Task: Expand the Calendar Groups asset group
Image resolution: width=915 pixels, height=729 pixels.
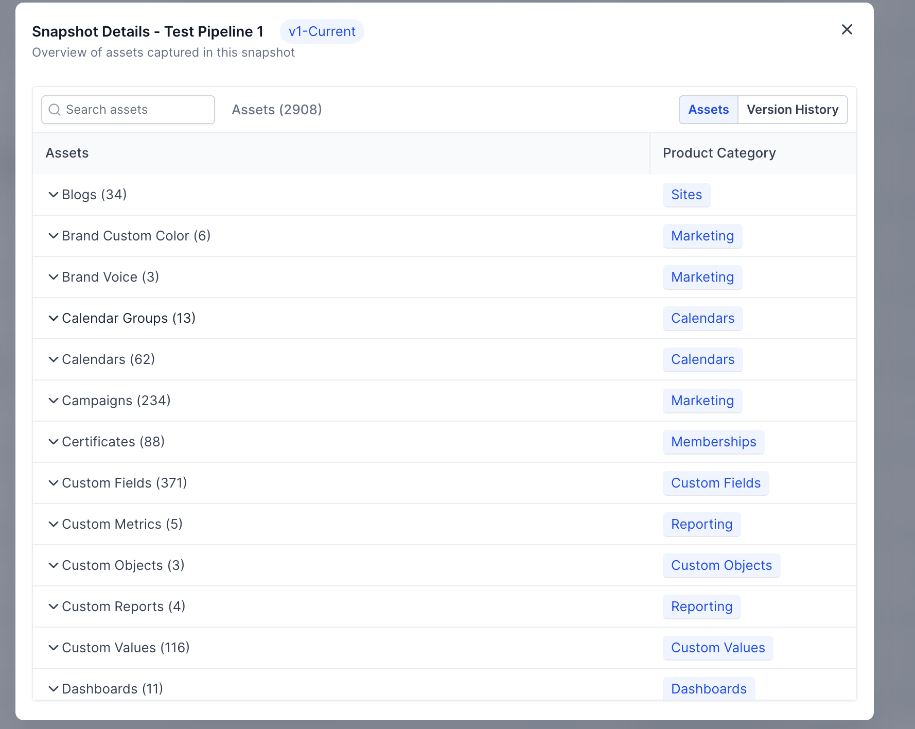Action: [x=54, y=318]
